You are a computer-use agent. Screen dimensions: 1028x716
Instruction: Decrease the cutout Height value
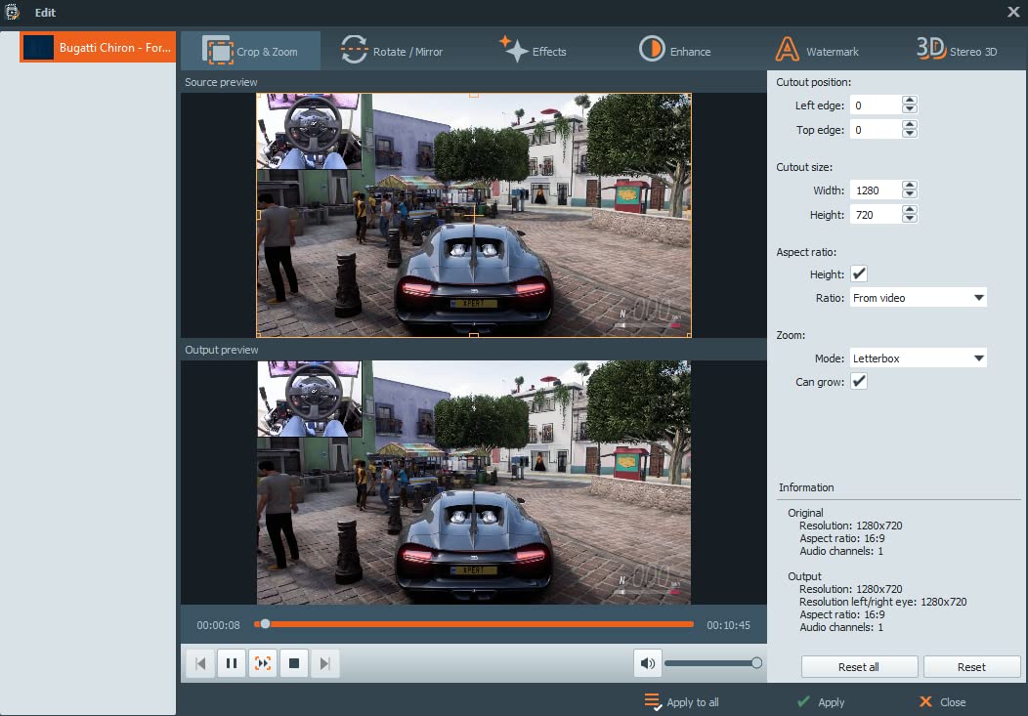click(x=910, y=219)
